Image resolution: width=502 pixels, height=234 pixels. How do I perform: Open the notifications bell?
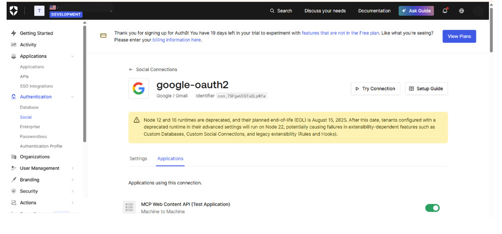click(445, 11)
